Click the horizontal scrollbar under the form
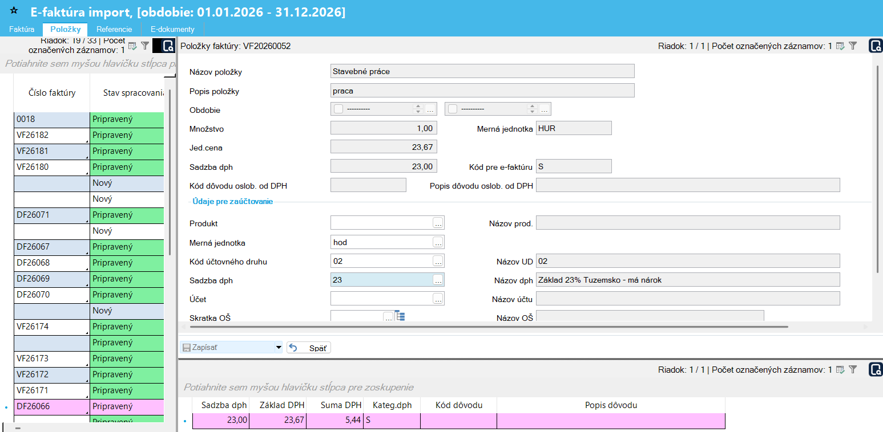Image resolution: width=883 pixels, height=432 pixels. [x=489, y=327]
